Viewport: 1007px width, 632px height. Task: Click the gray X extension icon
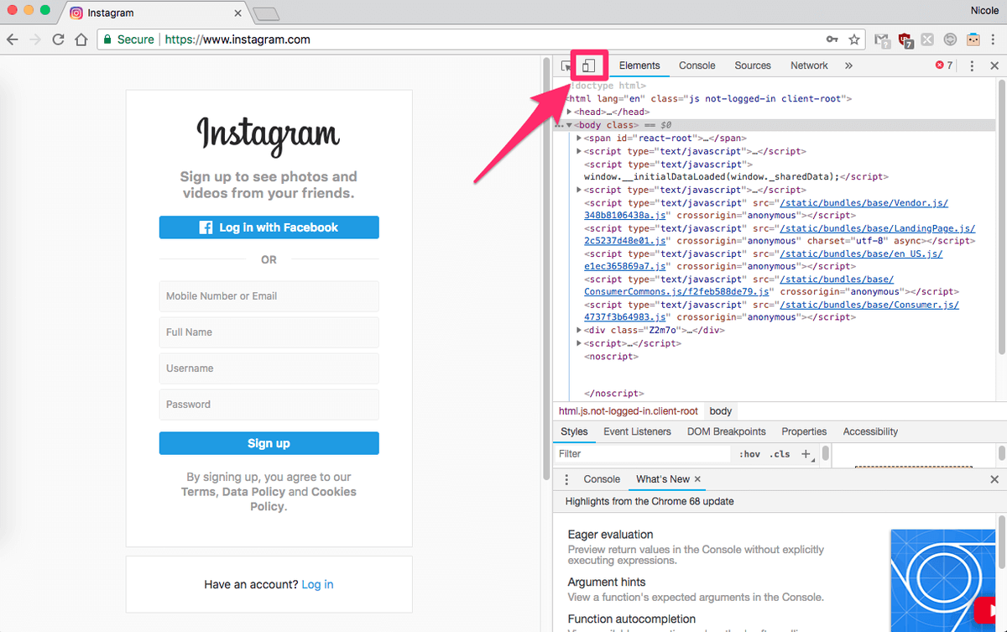(x=927, y=39)
